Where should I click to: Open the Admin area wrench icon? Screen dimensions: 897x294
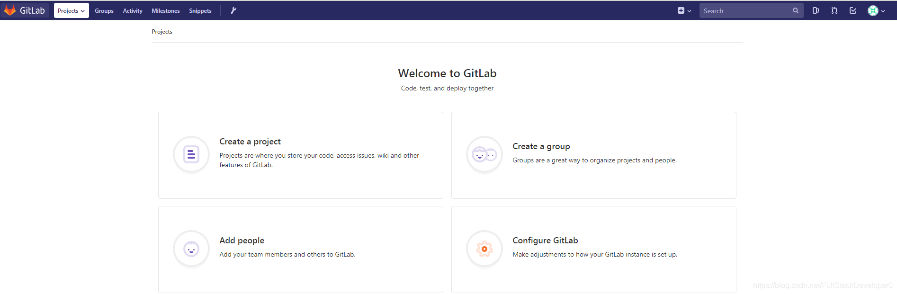(x=233, y=10)
